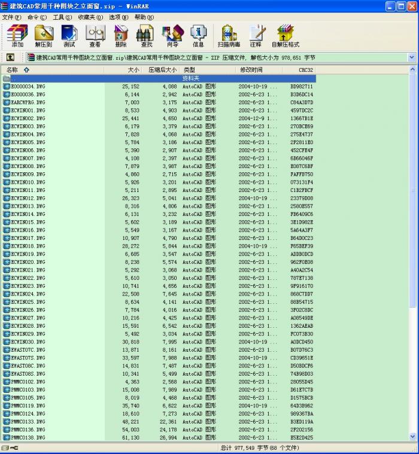Click the 扫描病毒 (Virus Scan) icon
This screenshot has width=419, height=454.
229,36
